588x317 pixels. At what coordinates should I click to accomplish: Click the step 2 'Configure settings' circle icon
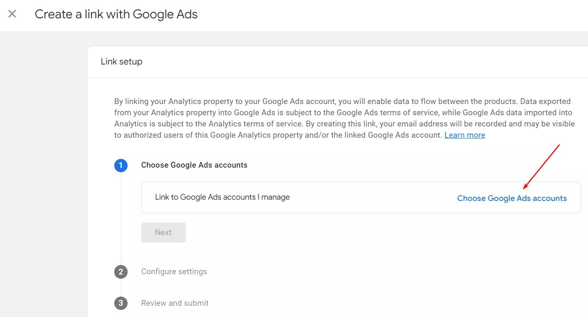[121, 272]
